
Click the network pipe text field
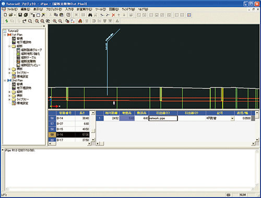tap(163, 118)
